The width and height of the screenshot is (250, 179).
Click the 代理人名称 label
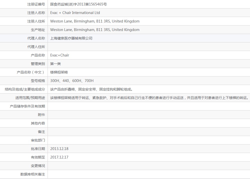(36, 38)
